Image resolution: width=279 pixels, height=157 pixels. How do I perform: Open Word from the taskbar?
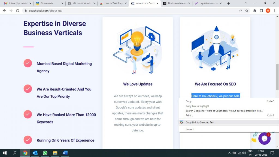coord(65,153)
